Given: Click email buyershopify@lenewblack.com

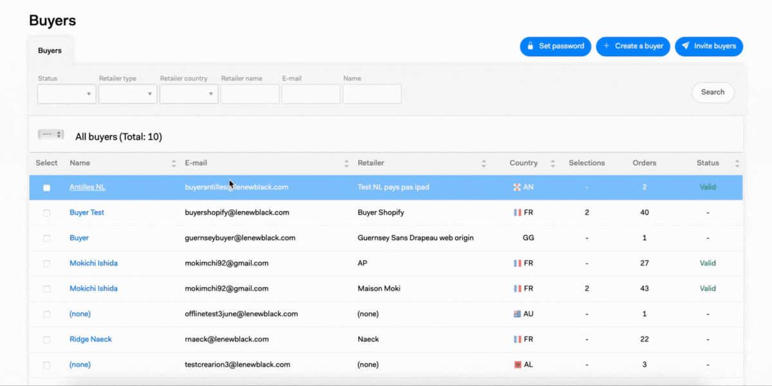Looking at the screenshot, I should tap(237, 212).
